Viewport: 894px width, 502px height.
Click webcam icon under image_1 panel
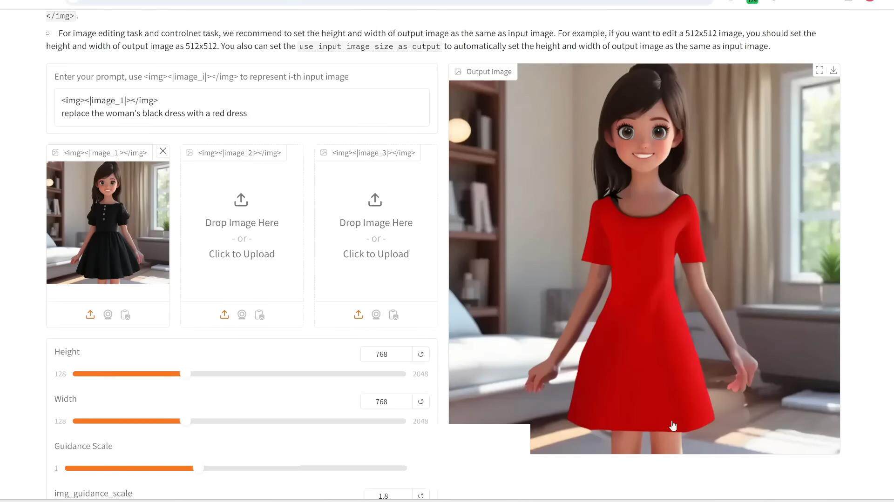point(108,315)
